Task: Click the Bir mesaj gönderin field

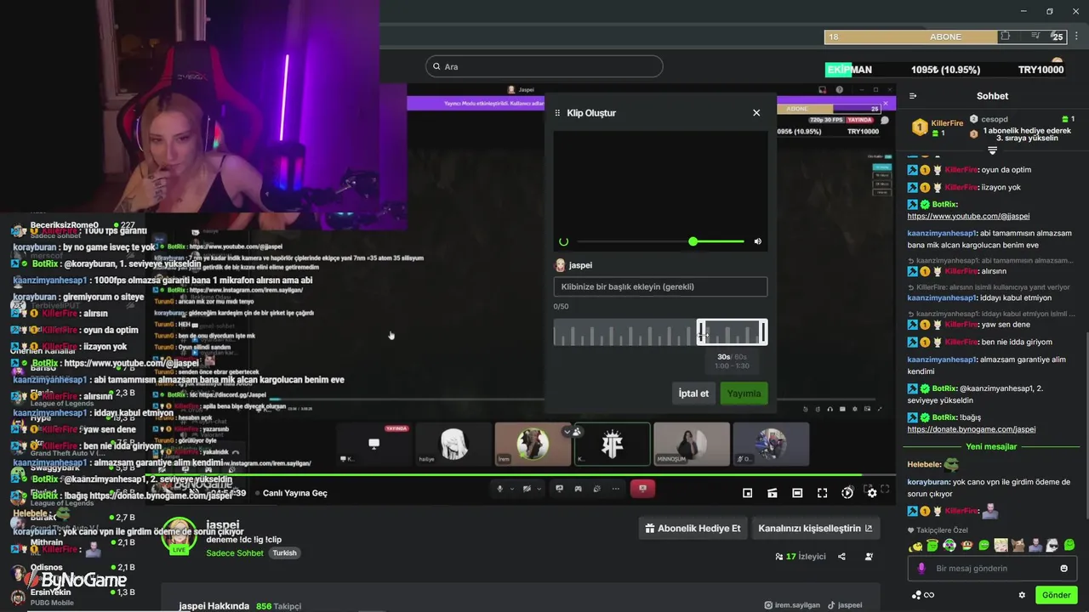Action: 992,569
